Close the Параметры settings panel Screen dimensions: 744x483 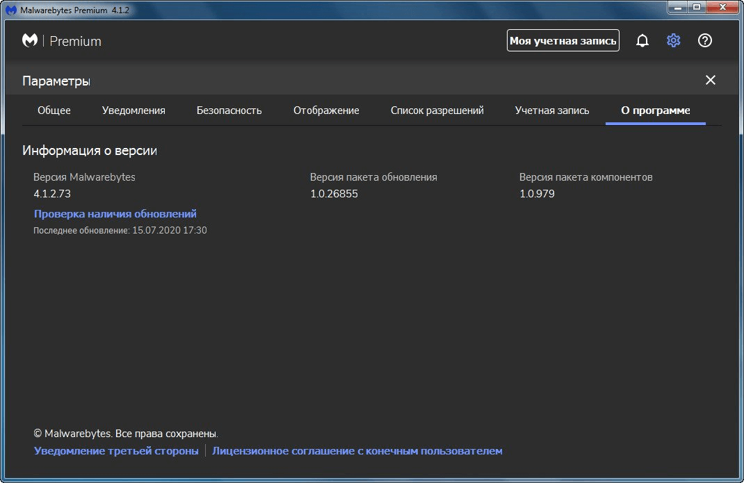pos(711,80)
